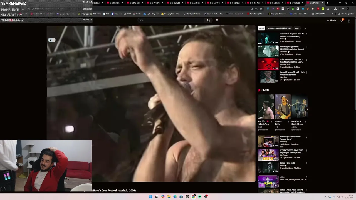Open the browser zoom magnifier icon
356x200 pixels.
click(x=256, y=9)
